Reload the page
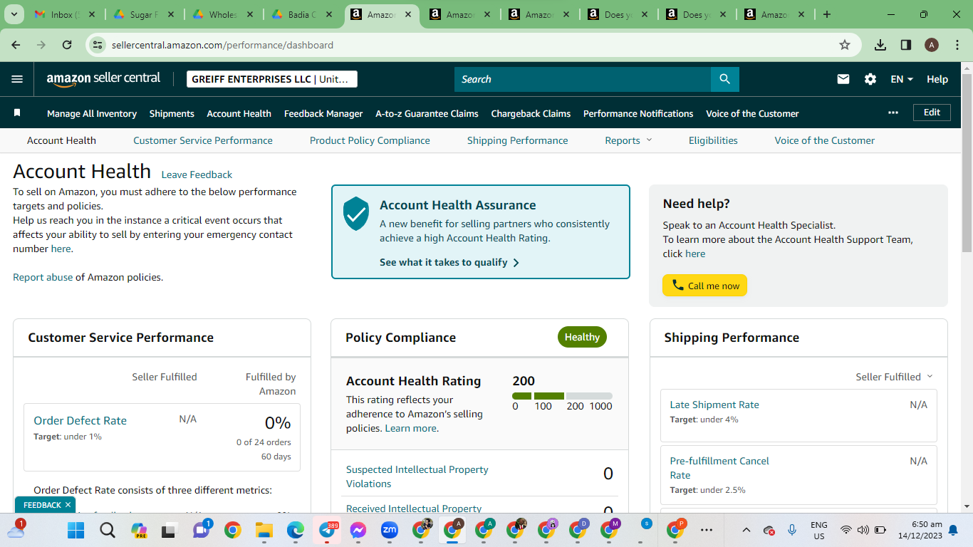973x547 pixels. coord(67,45)
